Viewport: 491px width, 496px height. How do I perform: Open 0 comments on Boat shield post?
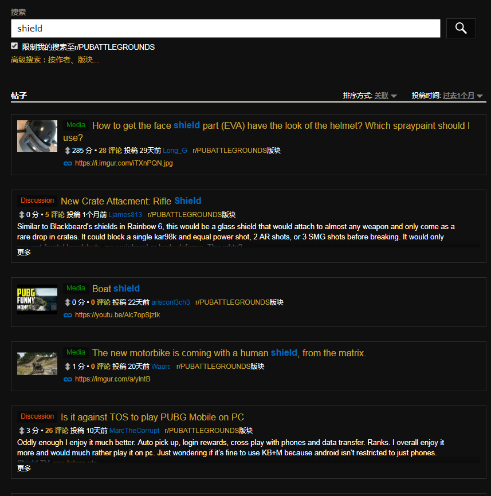tap(101, 302)
